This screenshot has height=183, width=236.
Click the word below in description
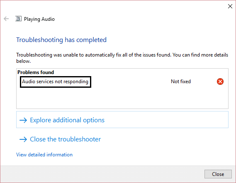click(23, 61)
